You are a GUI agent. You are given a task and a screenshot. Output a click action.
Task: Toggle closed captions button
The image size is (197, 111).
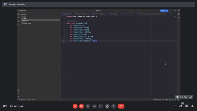coord(88,106)
